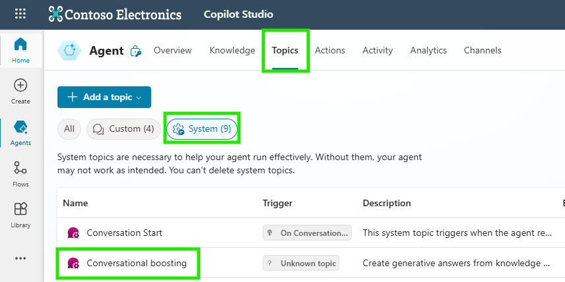Image resolution: width=565 pixels, height=282 pixels.
Task: Open Library in the left sidebar
Action: (x=20, y=215)
